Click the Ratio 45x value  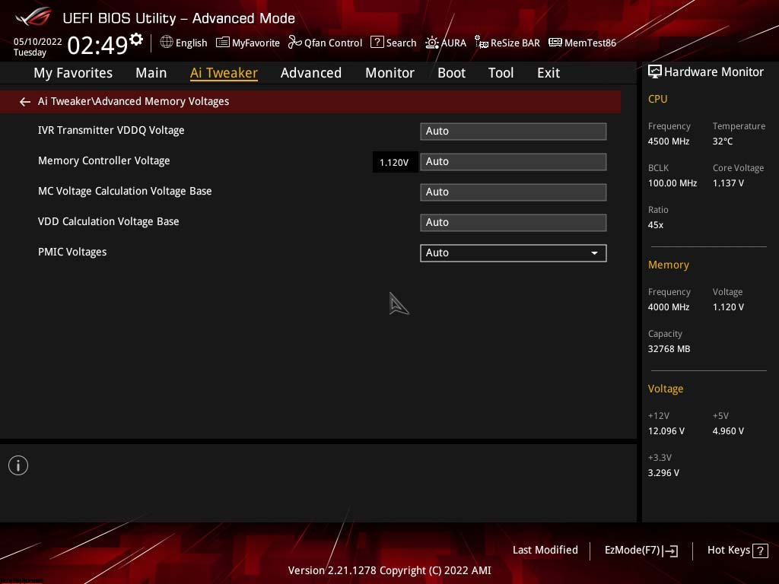pos(655,225)
